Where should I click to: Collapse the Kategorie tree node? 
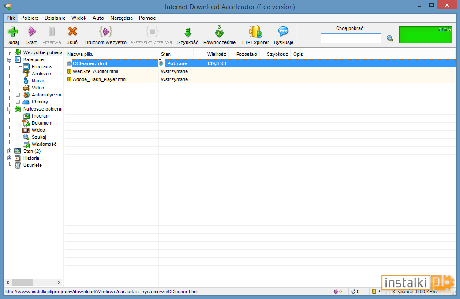10,59
